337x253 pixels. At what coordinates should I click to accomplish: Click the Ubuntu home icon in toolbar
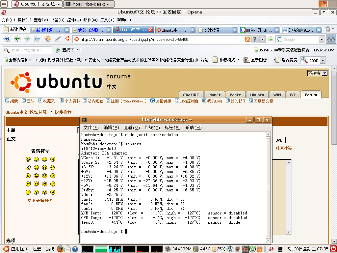pyautogui.click(x=67, y=39)
